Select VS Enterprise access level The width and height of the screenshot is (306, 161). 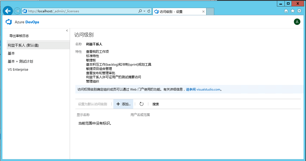pyautogui.click(x=18, y=69)
